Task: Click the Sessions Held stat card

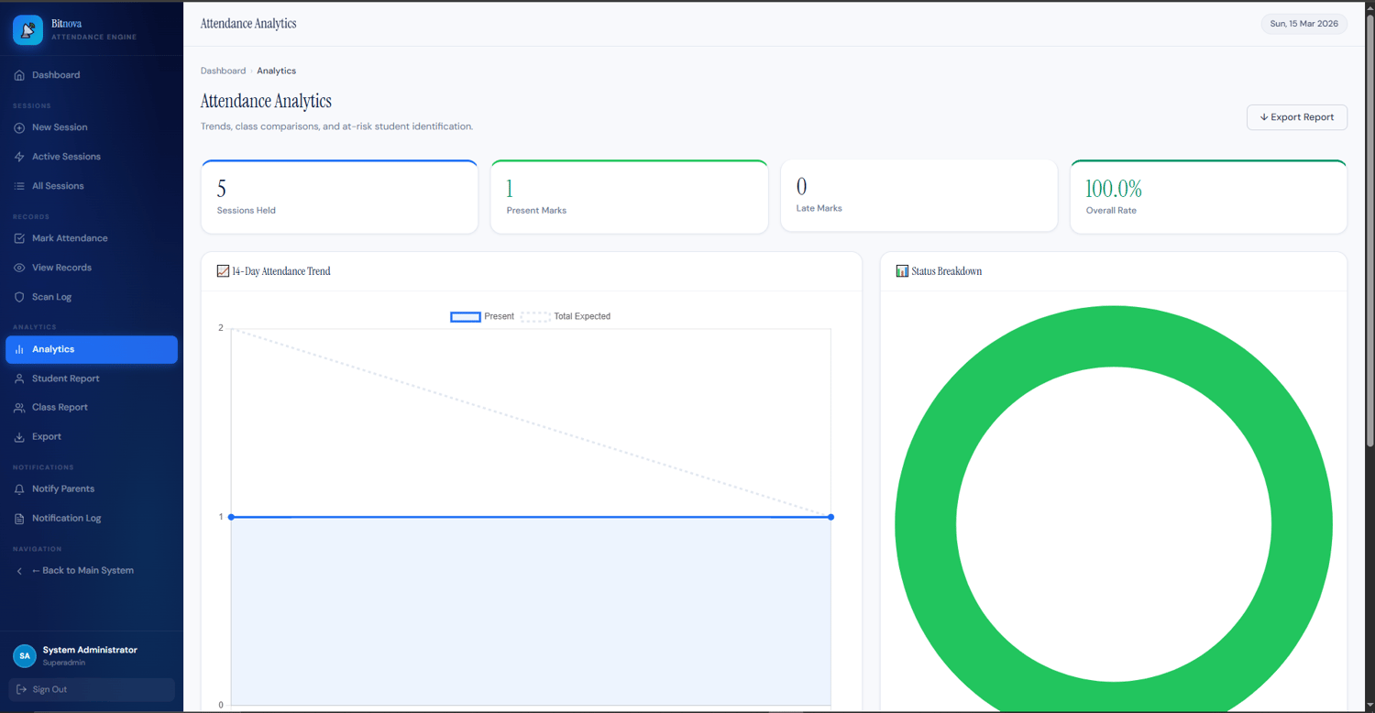Action: 339,196
